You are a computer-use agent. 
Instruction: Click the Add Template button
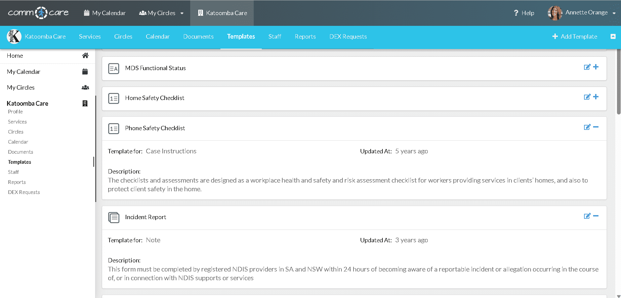[575, 37]
